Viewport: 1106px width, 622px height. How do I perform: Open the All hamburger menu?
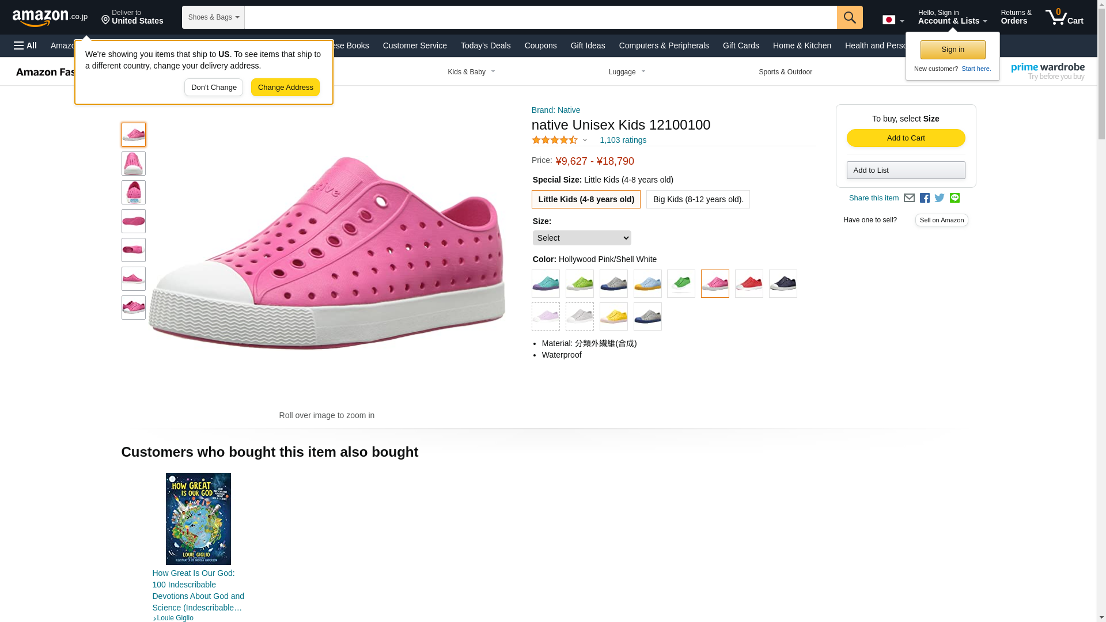(25, 45)
